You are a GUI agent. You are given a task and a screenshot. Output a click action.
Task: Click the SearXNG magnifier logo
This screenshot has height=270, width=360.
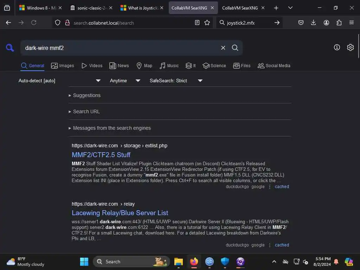9,48
